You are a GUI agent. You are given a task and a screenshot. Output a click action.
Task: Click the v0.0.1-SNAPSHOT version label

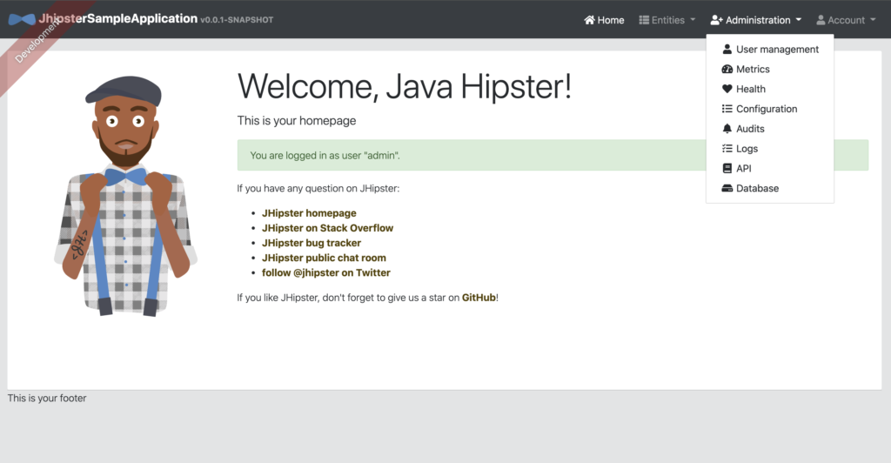tap(237, 20)
